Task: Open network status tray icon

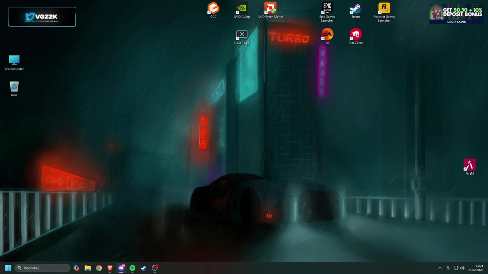Action: click(x=456, y=268)
